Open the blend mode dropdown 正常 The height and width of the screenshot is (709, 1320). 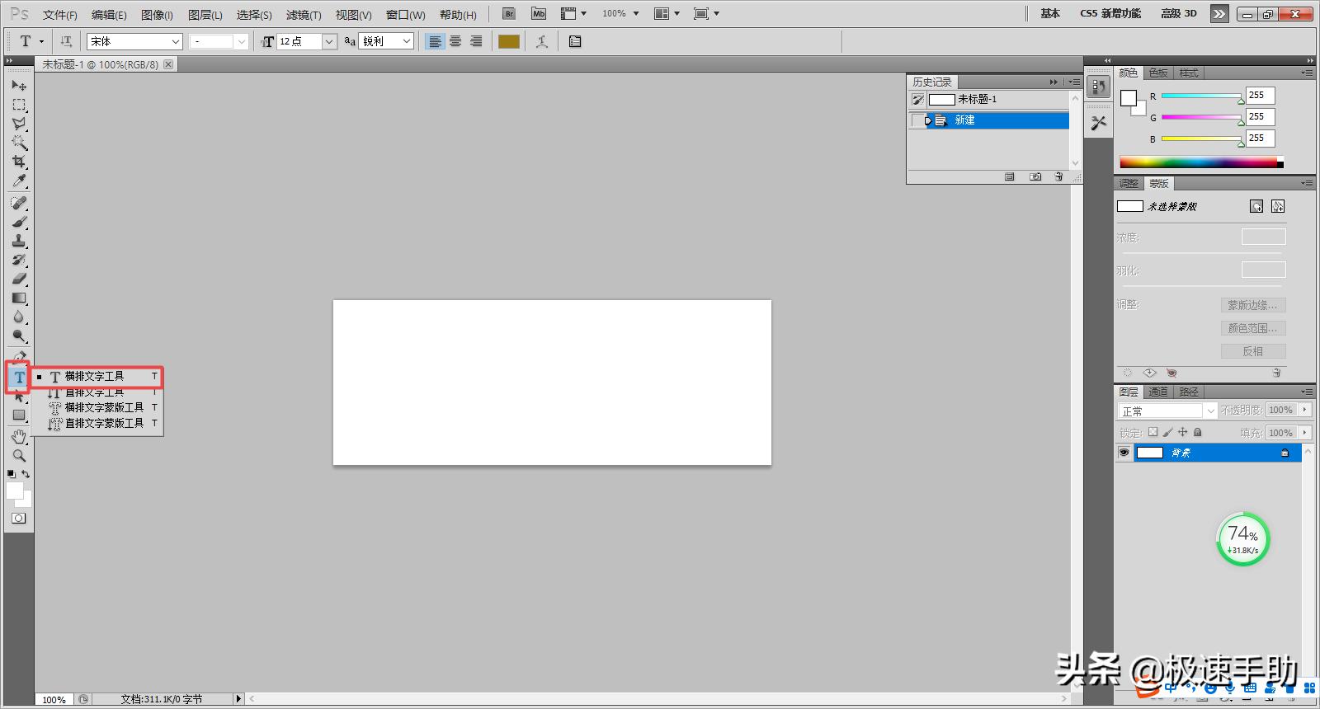[1167, 411]
